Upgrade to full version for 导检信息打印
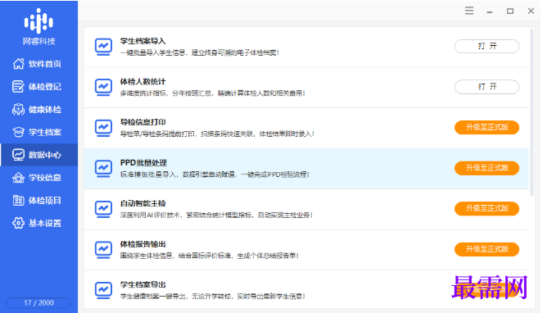543x313 pixels. coord(486,127)
